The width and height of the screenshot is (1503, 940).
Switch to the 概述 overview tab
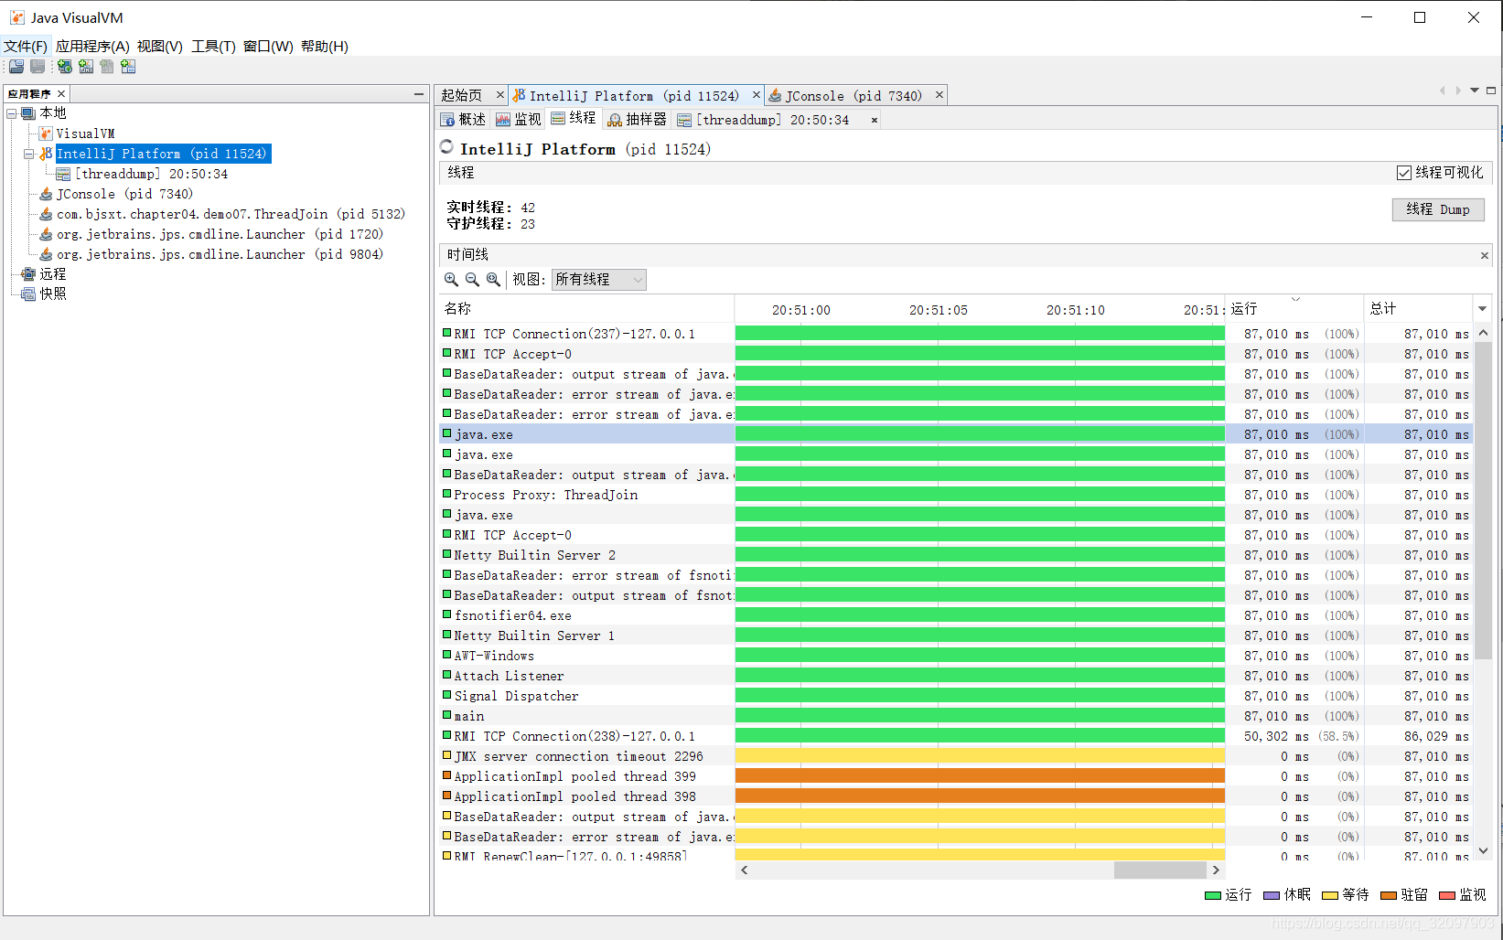click(x=464, y=120)
